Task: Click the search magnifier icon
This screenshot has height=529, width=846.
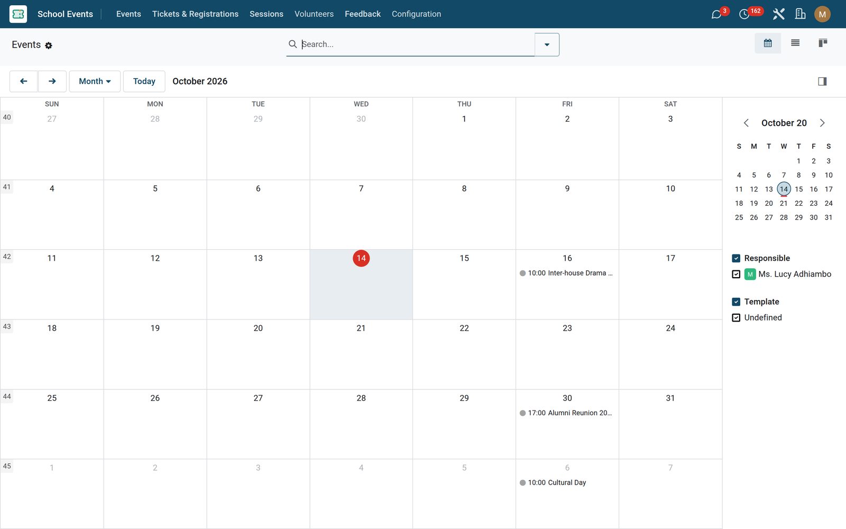Action: click(x=292, y=44)
